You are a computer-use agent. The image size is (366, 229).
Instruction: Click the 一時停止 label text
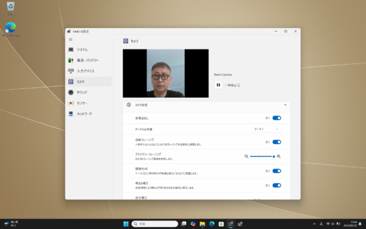[231, 85]
